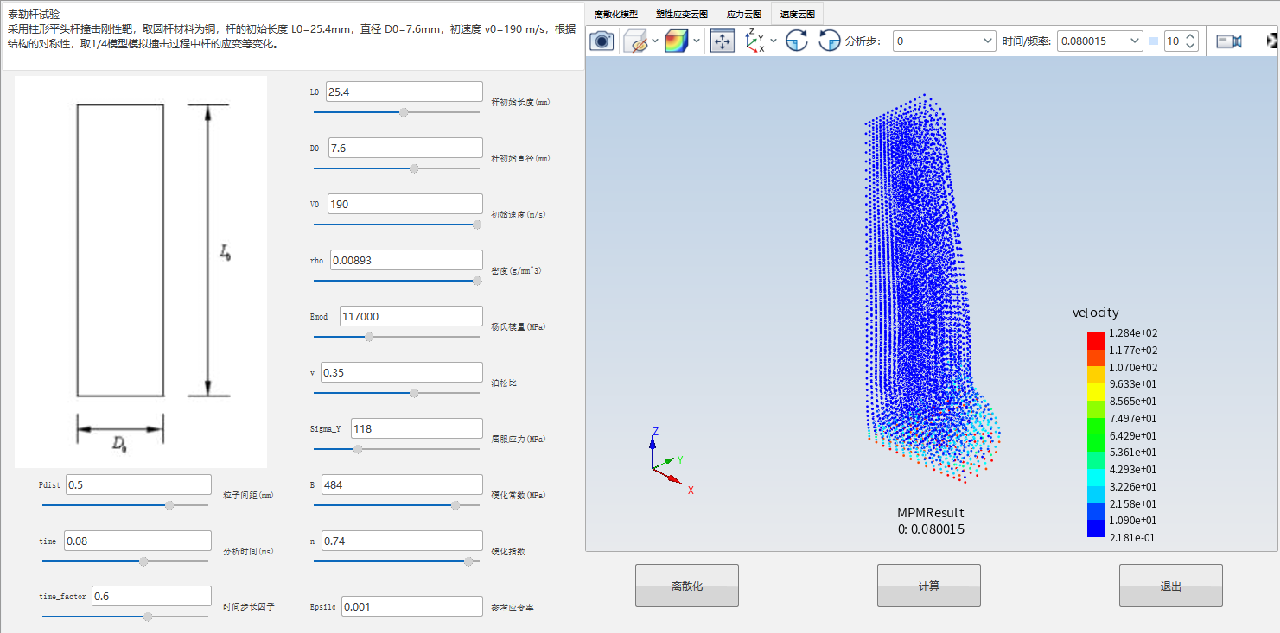Click the time_factor input field showing 0.6
The image size is (1280, 633).
(x=151, y=596)
